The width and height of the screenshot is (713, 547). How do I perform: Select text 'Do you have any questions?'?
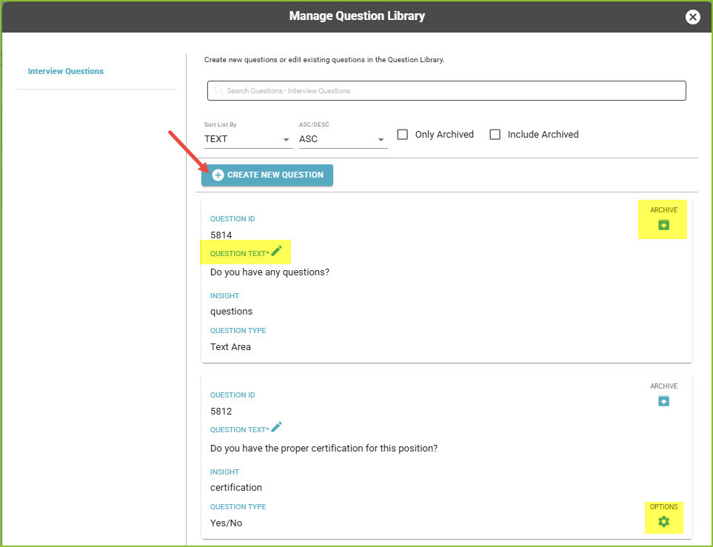pyautogui.click(x=270, y=272)
